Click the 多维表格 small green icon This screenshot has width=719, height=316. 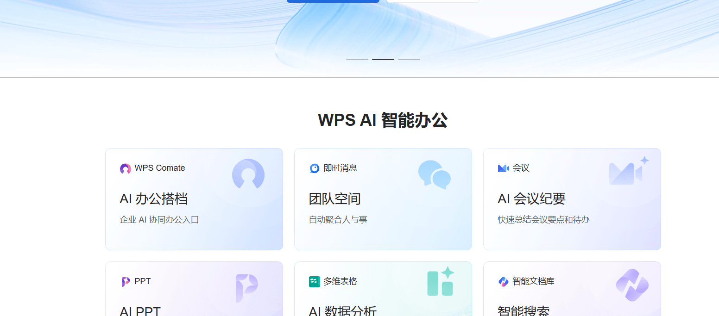click(315, 282)
